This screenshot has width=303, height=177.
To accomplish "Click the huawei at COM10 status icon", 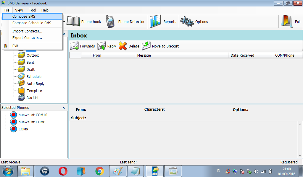I will click(x=14, y=115).
